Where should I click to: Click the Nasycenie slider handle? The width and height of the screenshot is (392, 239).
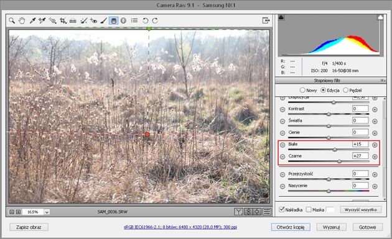[x=329, y=191]
